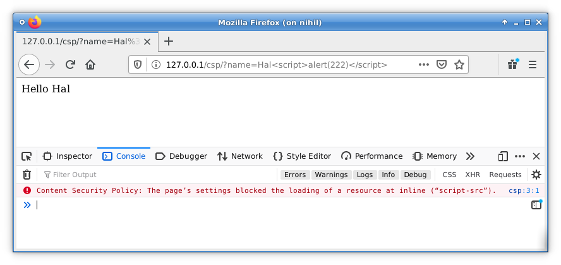Toggle the Logs filter
Viewport: 561px width, 265px height.
click(x=365, y=175)
